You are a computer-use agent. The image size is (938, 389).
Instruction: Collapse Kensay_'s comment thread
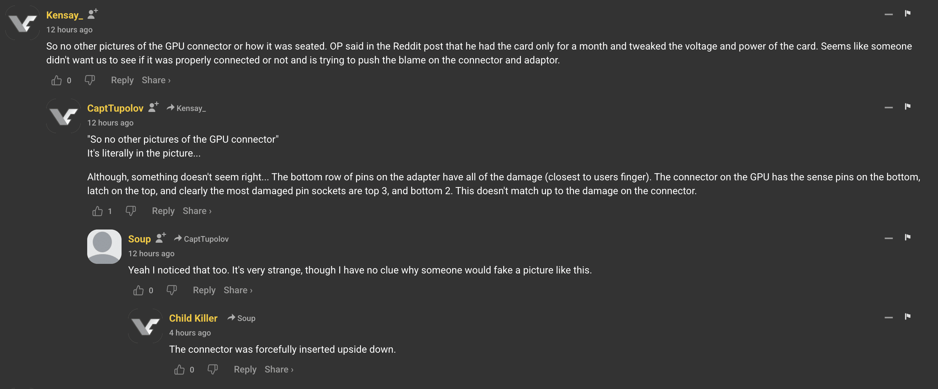coord(888,14)
